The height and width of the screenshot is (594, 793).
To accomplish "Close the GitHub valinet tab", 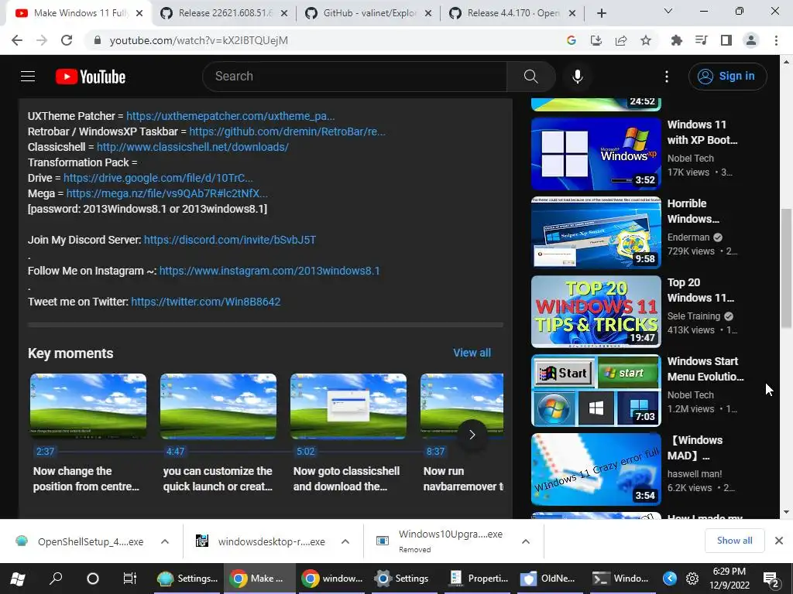I will point(428,14).
